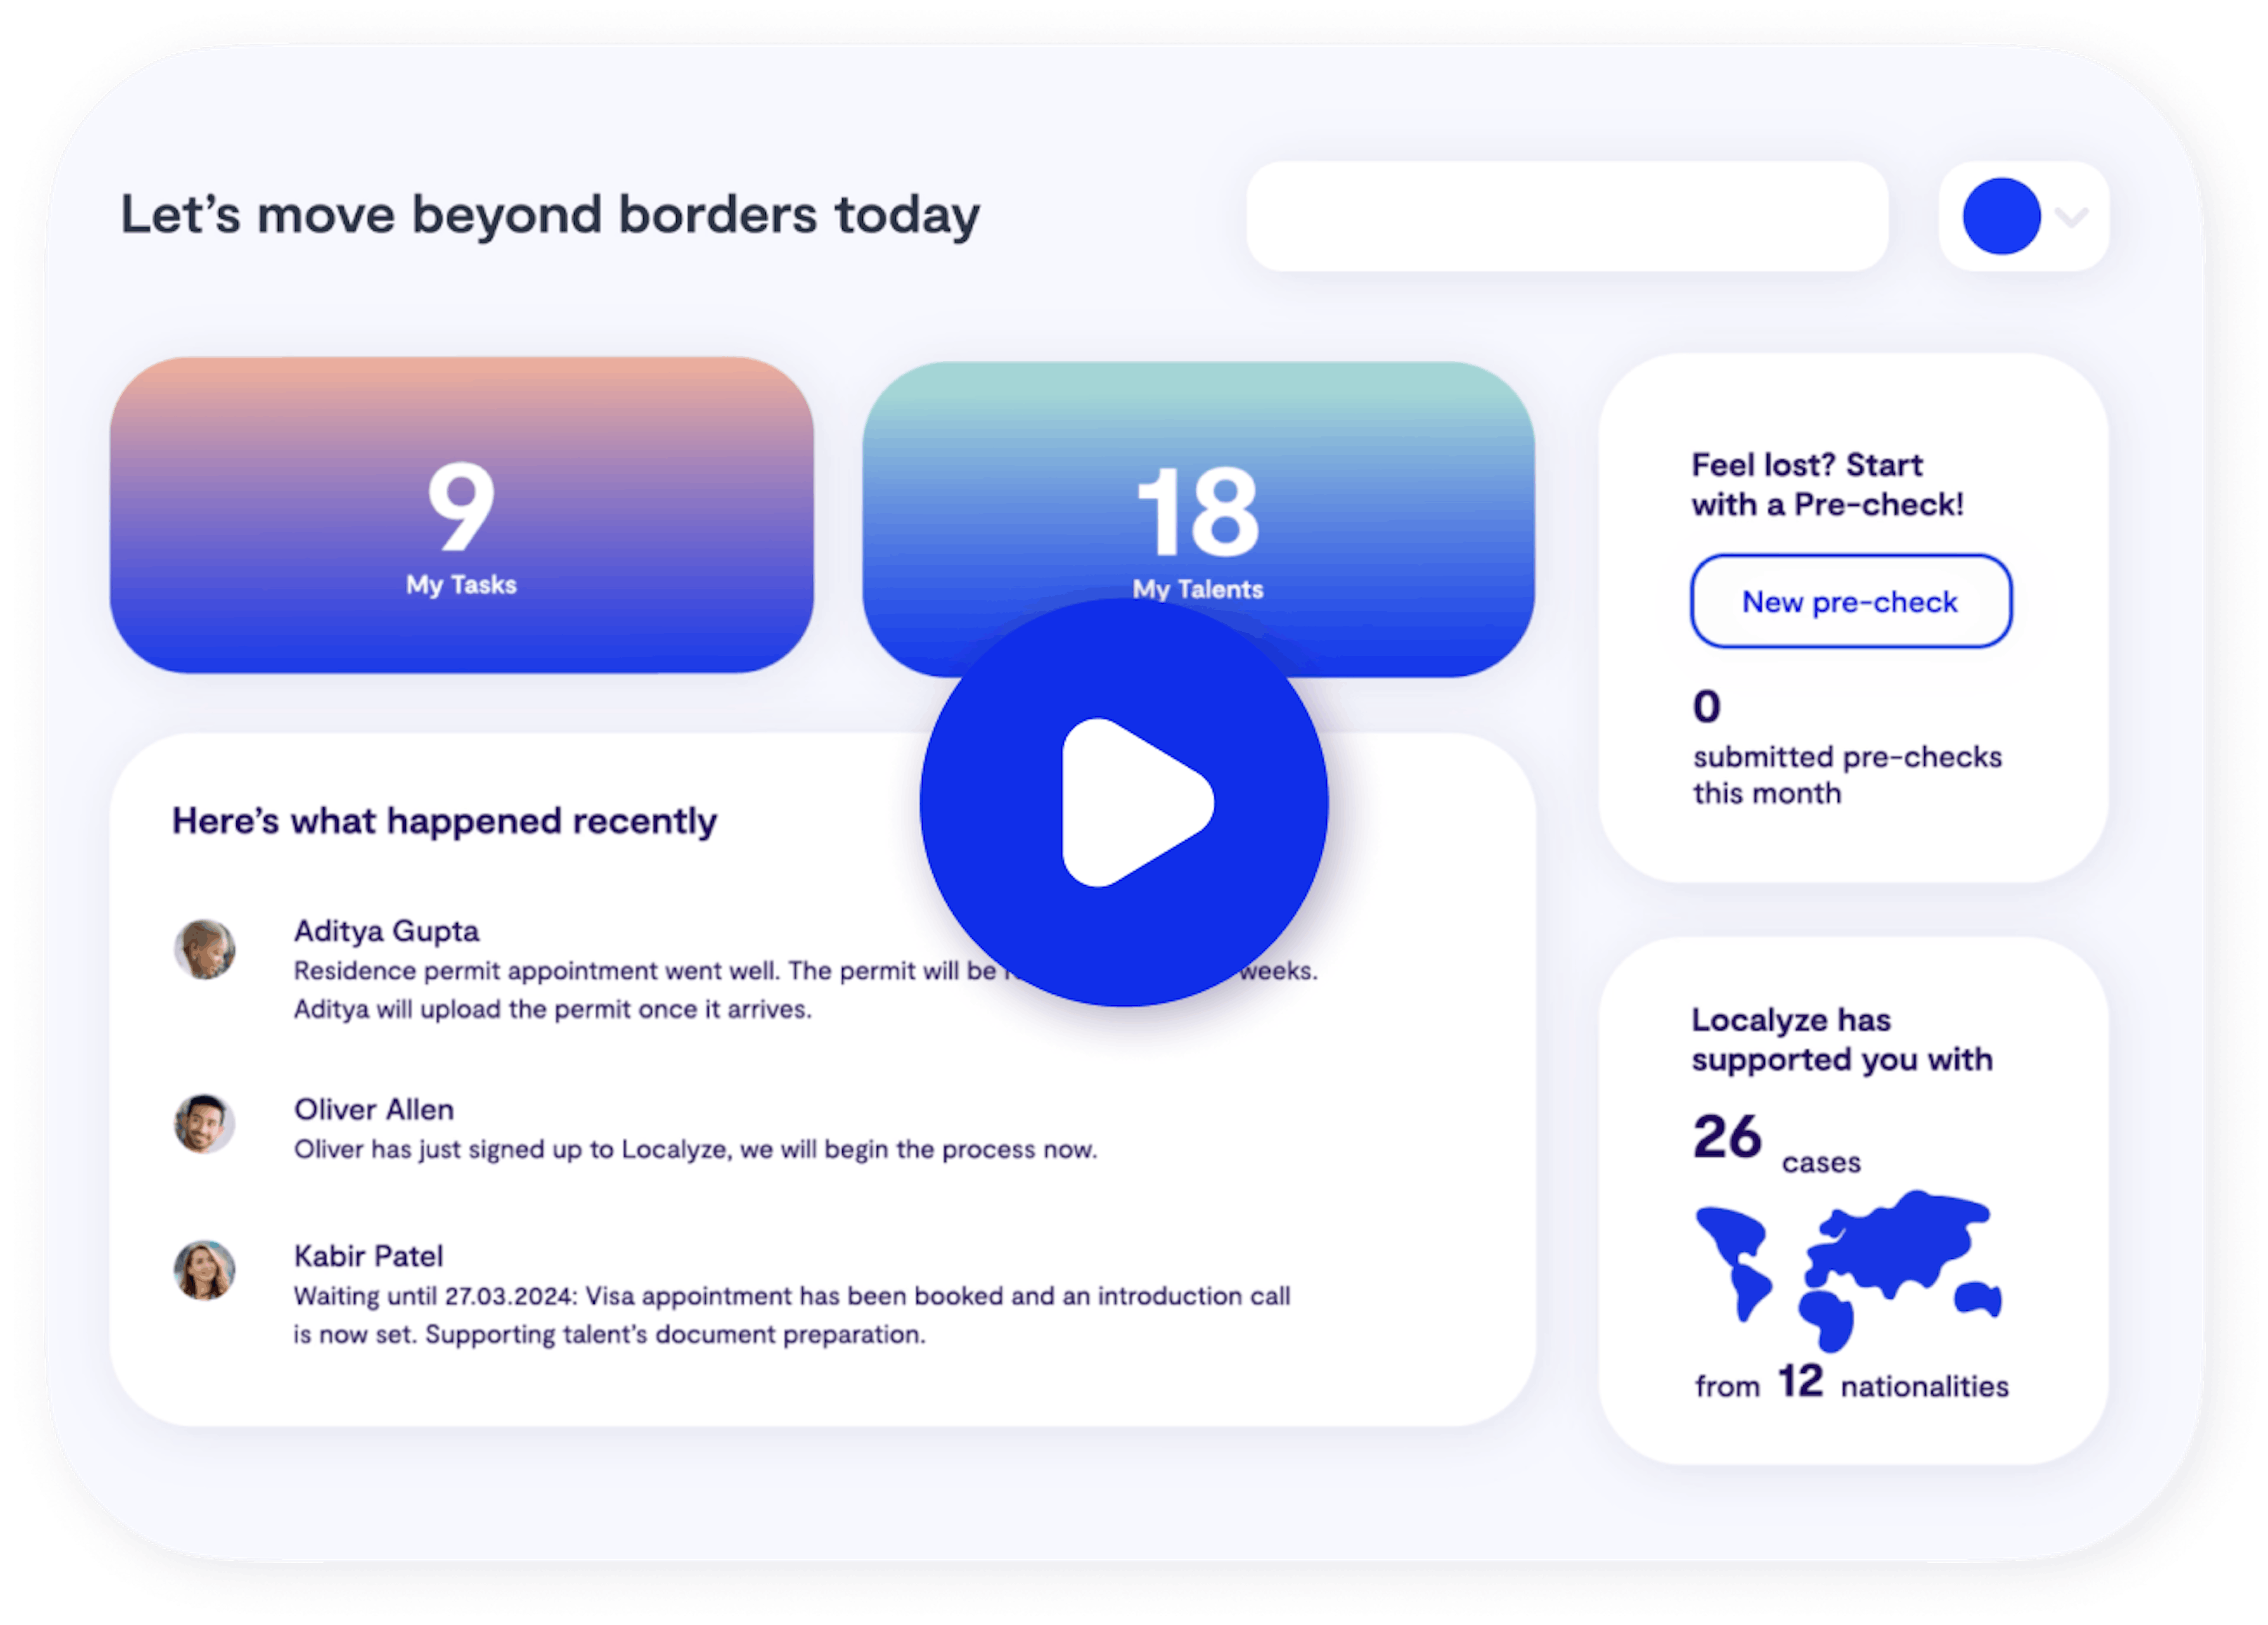Click the world map graphic

[x=1848, y=1271]
